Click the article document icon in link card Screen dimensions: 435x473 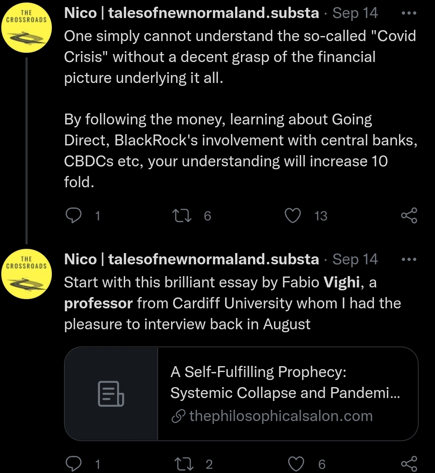point(111,394)
